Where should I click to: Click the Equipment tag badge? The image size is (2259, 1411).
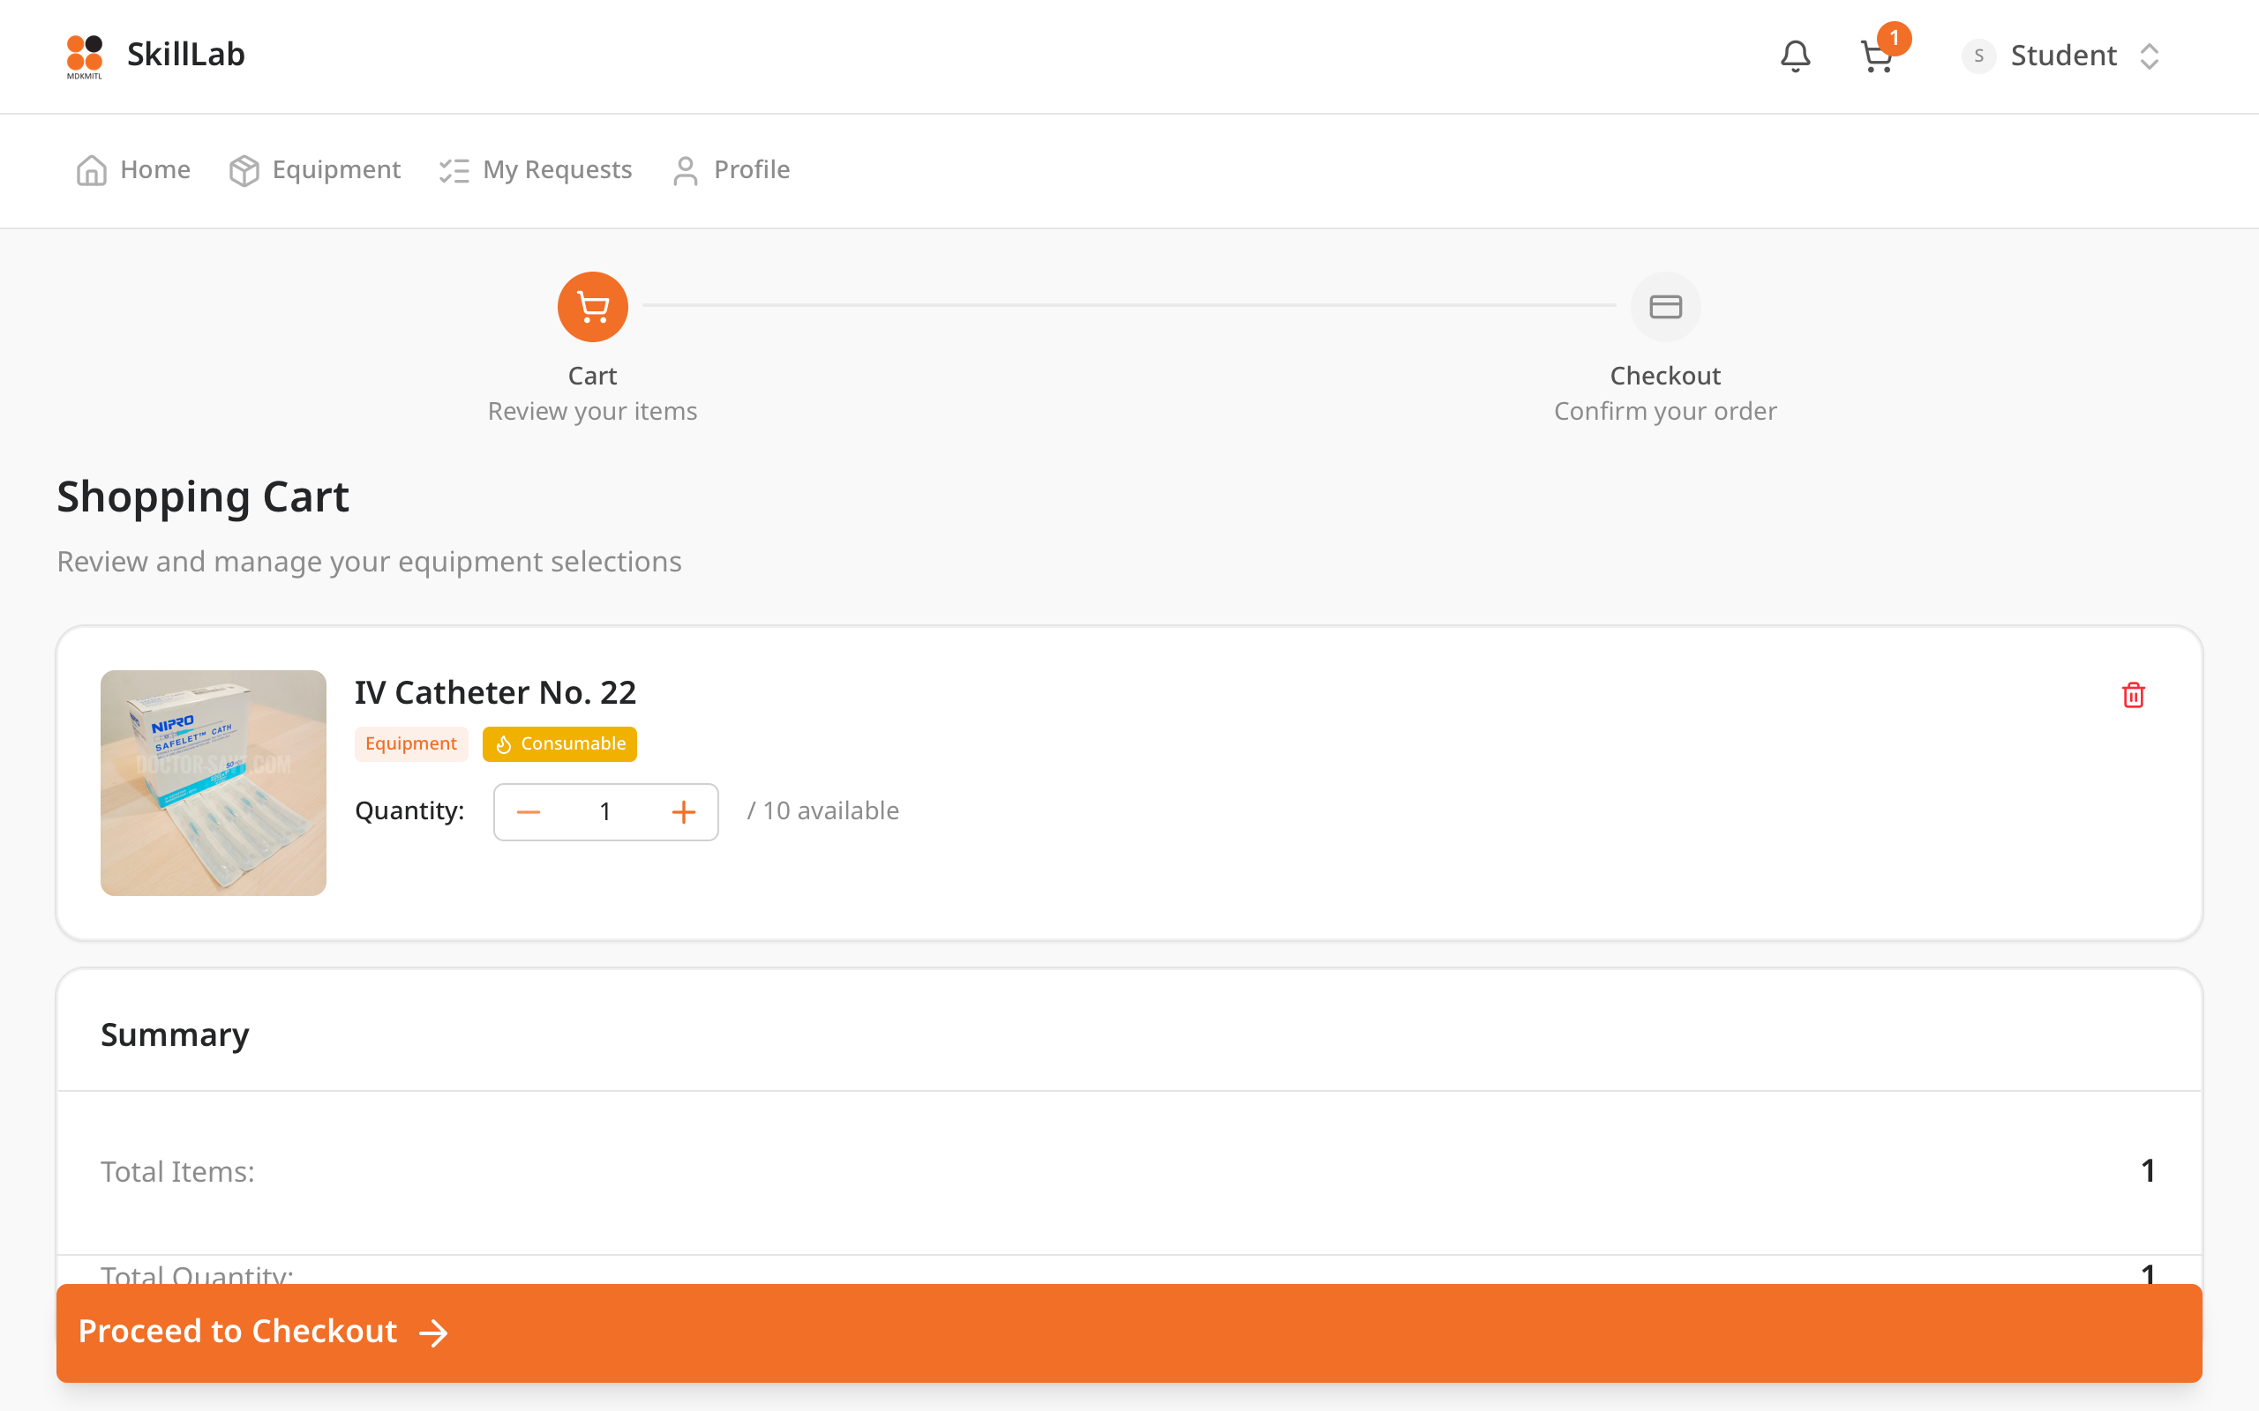click(x=410, y=743)
